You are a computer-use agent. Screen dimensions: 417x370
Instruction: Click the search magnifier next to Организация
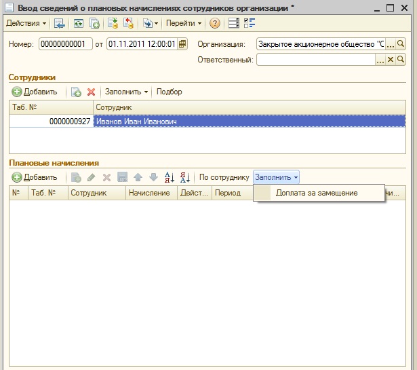[x=401, y=44]
